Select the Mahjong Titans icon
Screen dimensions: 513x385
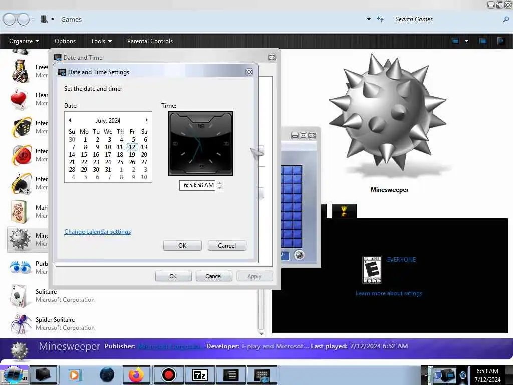tap(20, 212)
